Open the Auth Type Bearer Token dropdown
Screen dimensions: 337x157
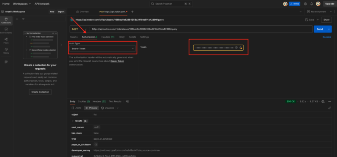(102, 49)
